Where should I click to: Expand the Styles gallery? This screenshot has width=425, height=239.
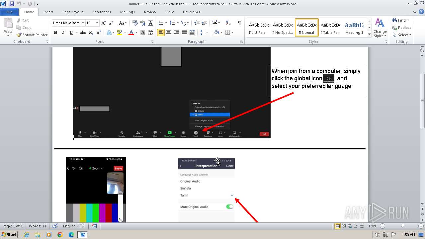(369, 34)
